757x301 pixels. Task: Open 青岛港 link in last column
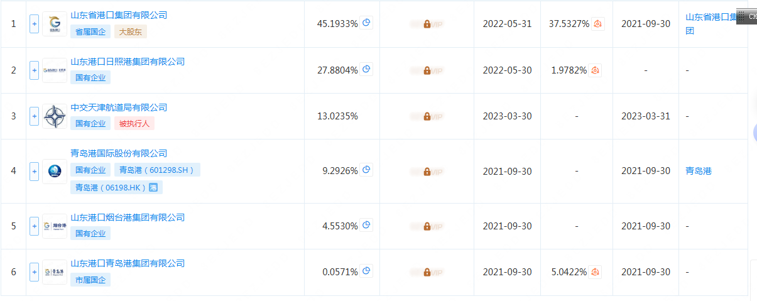point(699,171)
